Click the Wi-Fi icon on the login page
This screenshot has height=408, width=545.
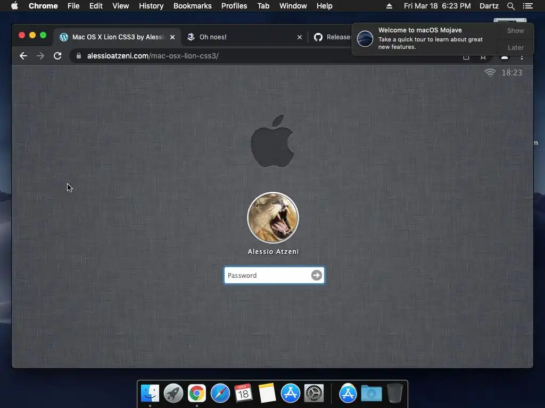pos(490,72)
